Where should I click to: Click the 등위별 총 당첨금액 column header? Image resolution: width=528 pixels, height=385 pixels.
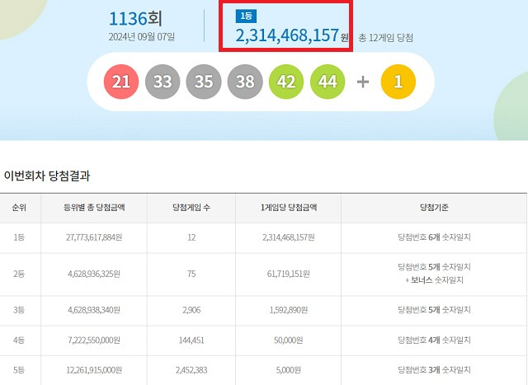pos(94,207)
